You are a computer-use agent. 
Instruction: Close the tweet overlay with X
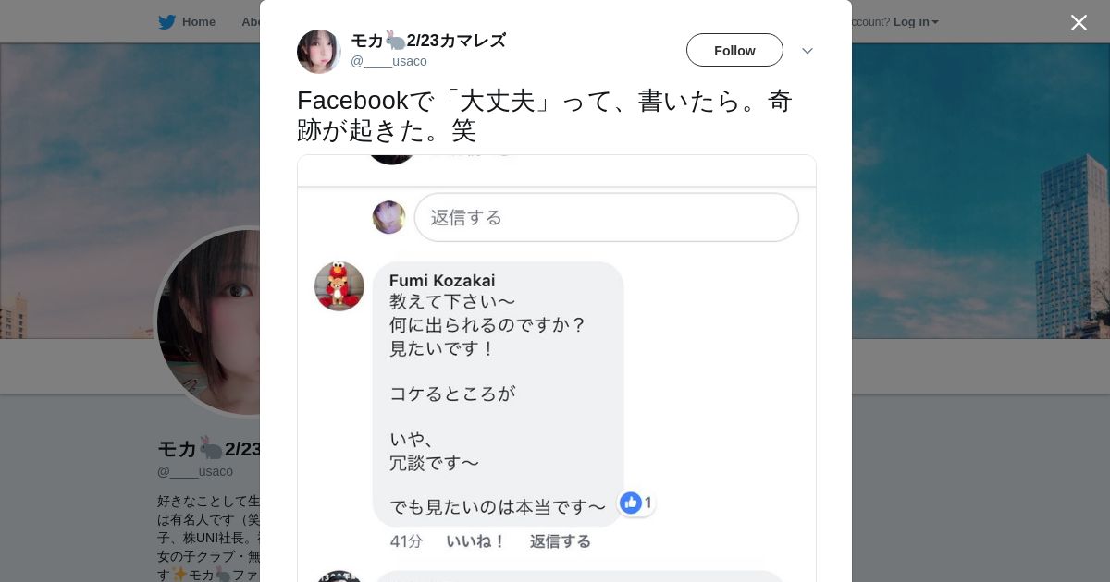1079,23
